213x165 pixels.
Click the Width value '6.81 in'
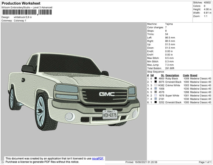pos(207,13)
